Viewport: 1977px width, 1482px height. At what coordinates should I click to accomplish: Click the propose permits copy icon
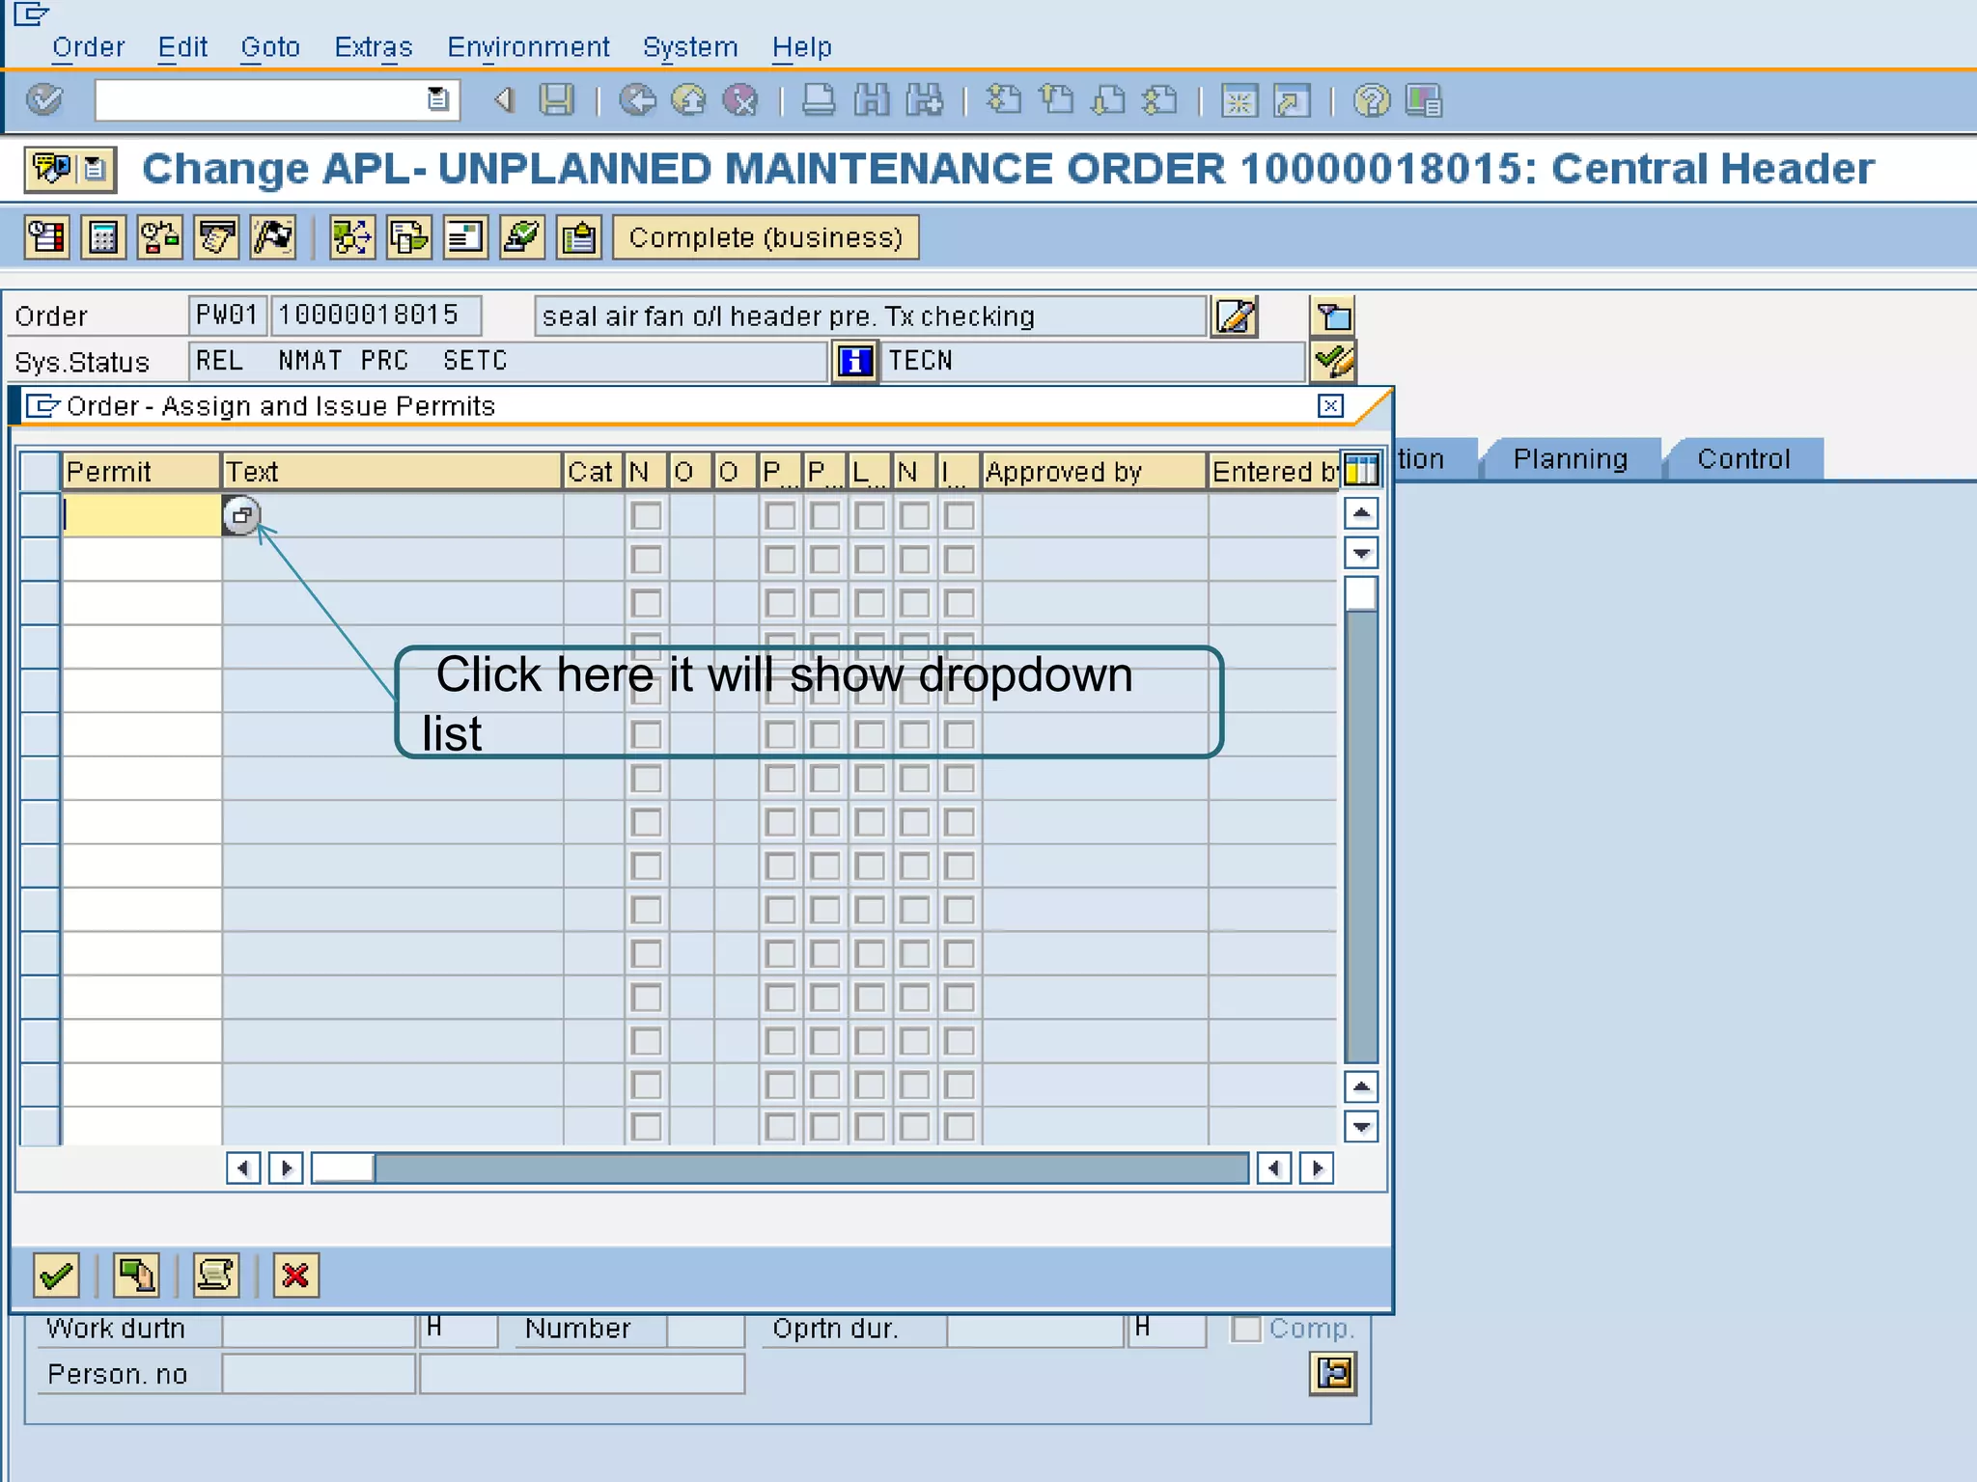136,1276
